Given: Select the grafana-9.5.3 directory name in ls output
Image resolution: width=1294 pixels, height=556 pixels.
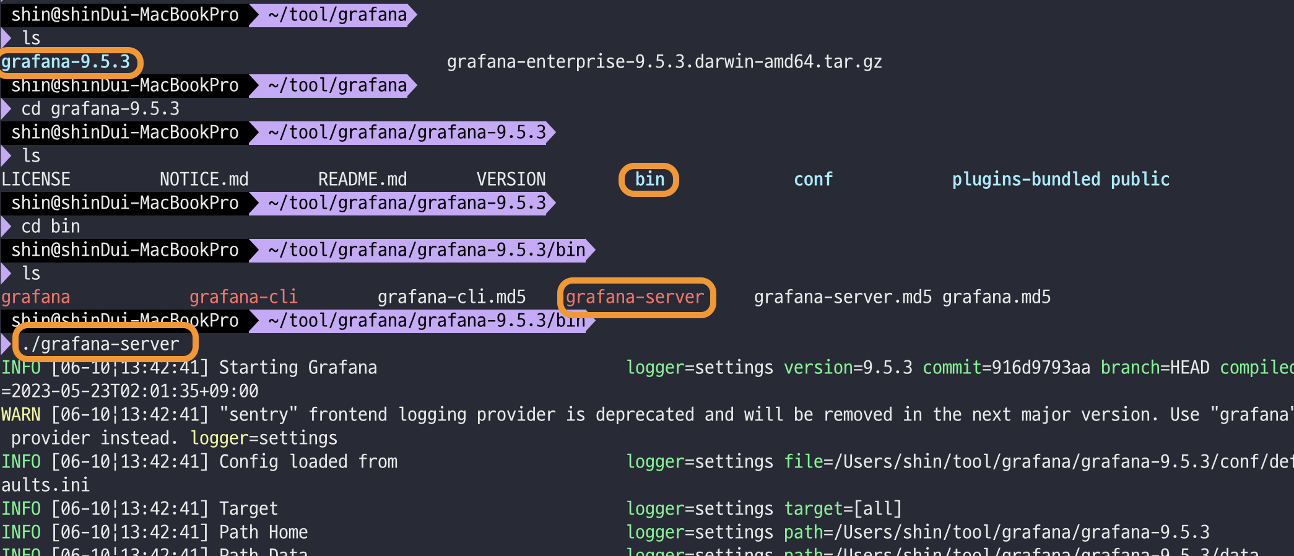Looking at the screenshot, I should point(66,62).
